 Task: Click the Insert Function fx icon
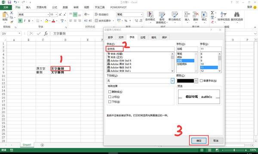click(x=46, y=33)
